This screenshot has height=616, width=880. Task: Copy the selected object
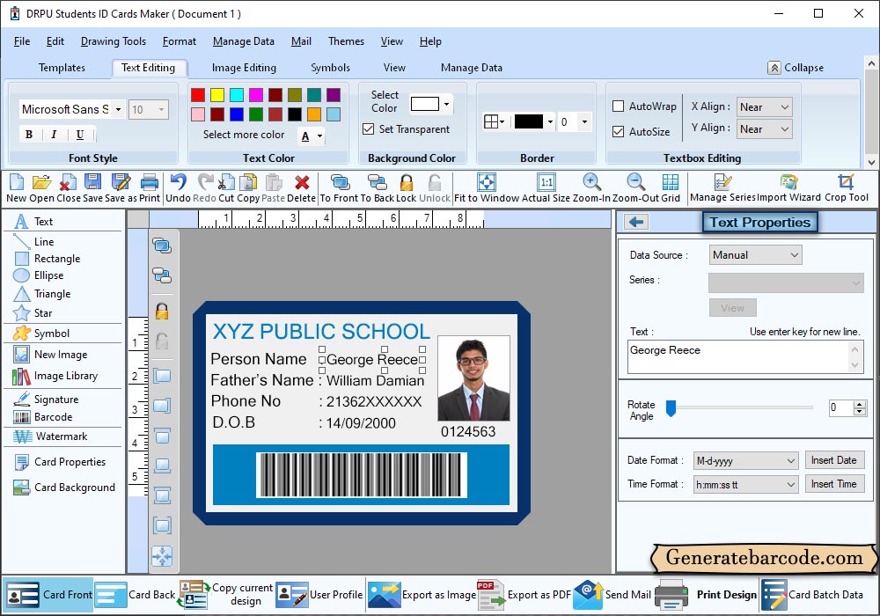[x=248, y=188]
